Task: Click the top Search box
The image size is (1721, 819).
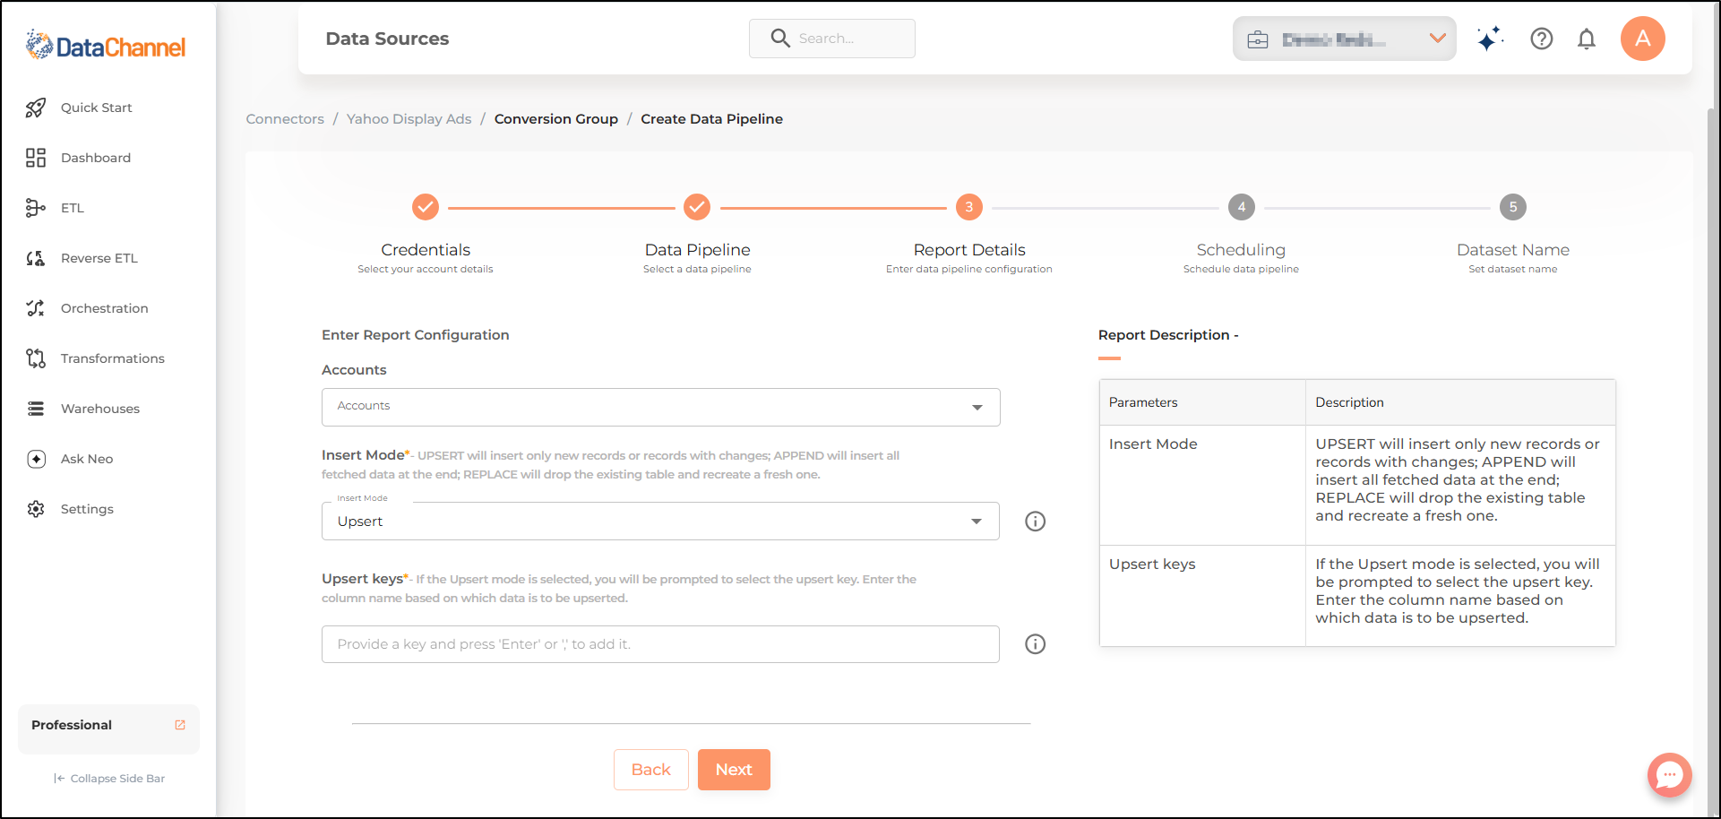Action: tap(832, 39)
